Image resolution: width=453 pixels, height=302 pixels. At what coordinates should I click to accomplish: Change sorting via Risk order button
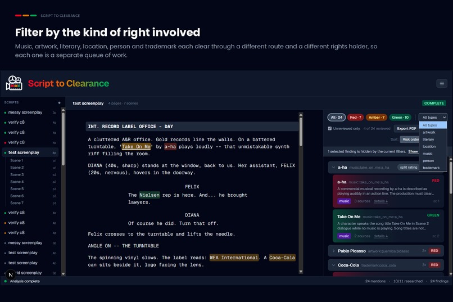[410, 139]
